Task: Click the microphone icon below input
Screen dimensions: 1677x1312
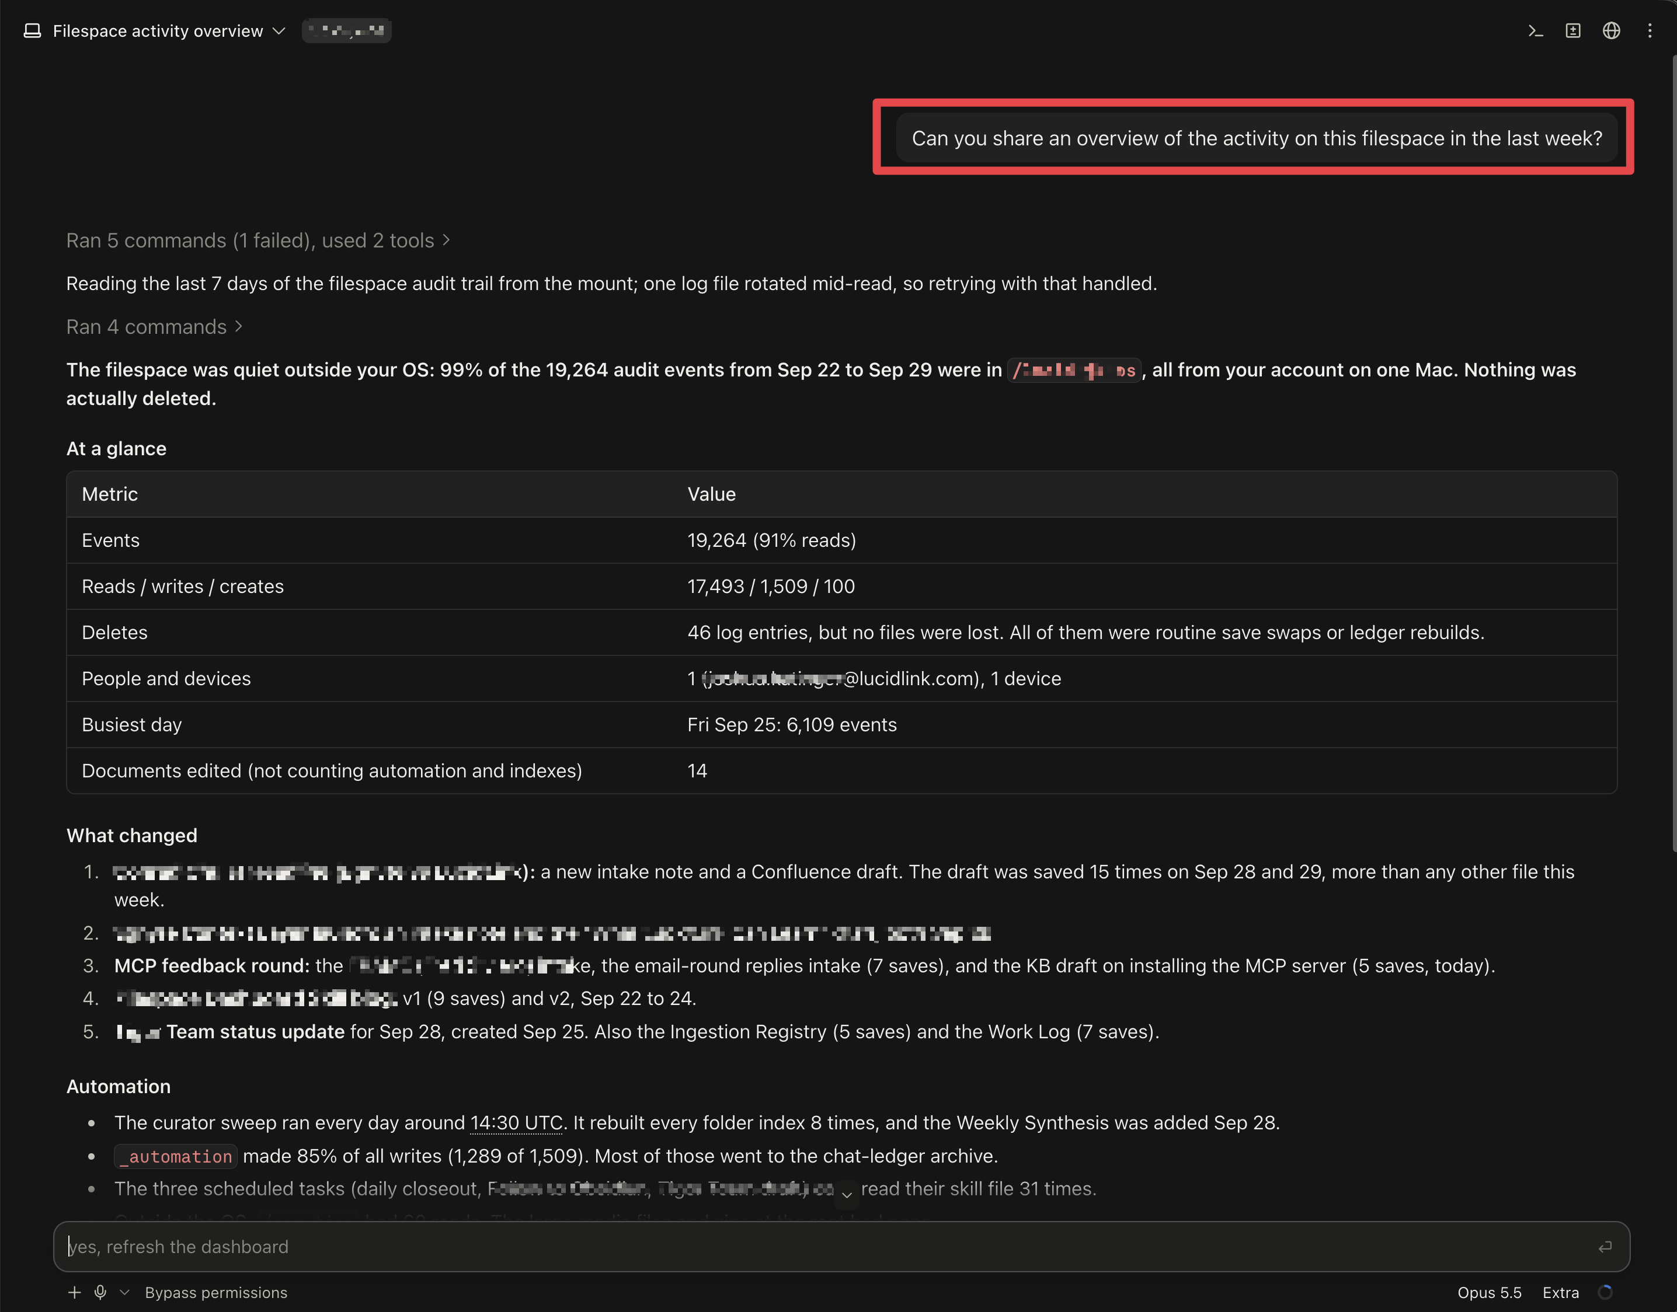Action: pos(100,1293)
